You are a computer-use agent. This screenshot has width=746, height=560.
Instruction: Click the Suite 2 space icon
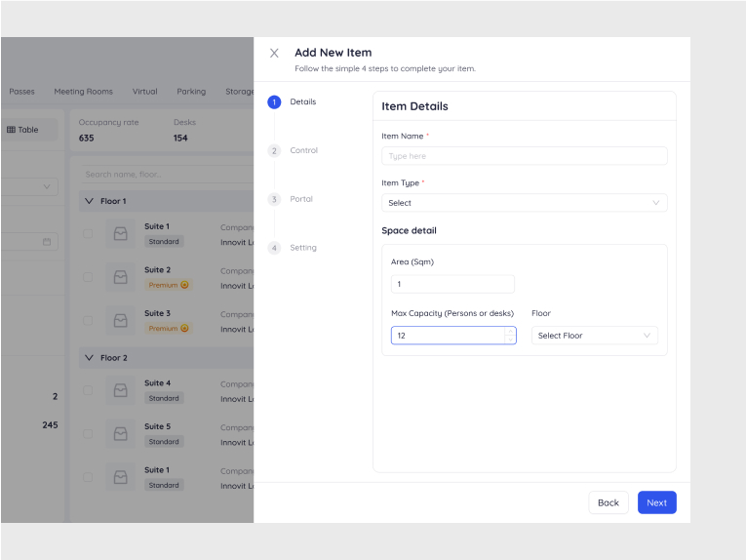(120, 277)
